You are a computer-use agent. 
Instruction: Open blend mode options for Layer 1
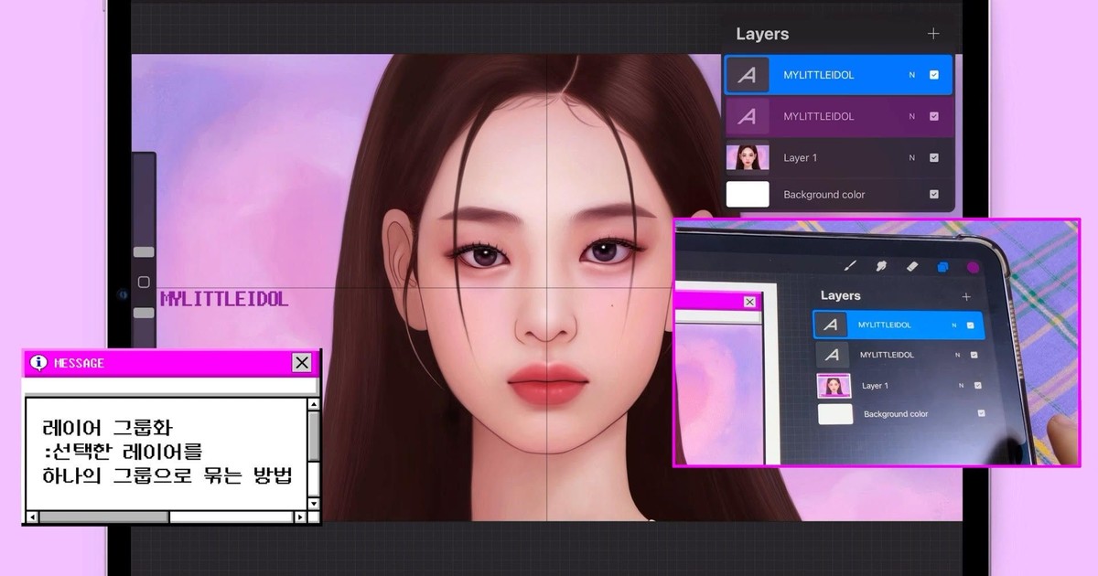tap(912, 157)
